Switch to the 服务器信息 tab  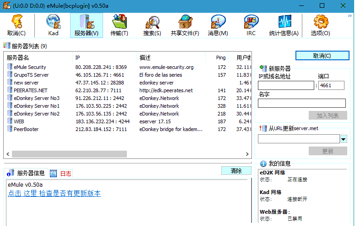pos(26,173)
